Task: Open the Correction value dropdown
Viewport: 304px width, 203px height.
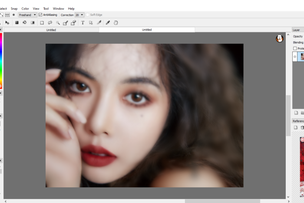Action: (79, 15)
